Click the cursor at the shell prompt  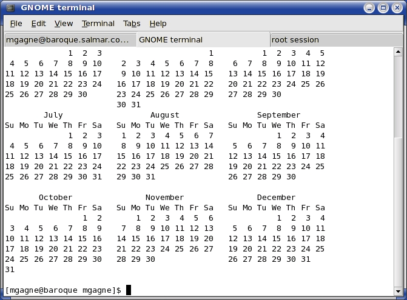click(129, 290)
